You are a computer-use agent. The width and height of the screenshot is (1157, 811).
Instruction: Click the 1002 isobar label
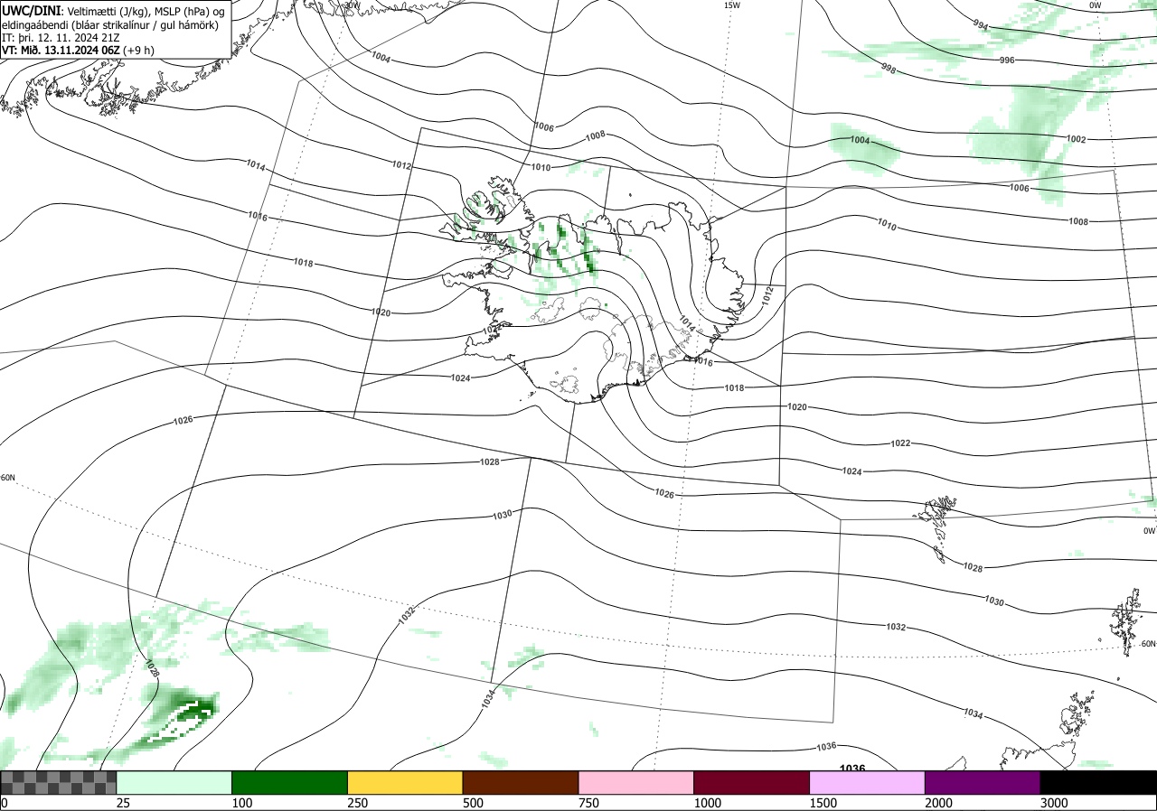pyautogui.click(x=1076, y=139)
